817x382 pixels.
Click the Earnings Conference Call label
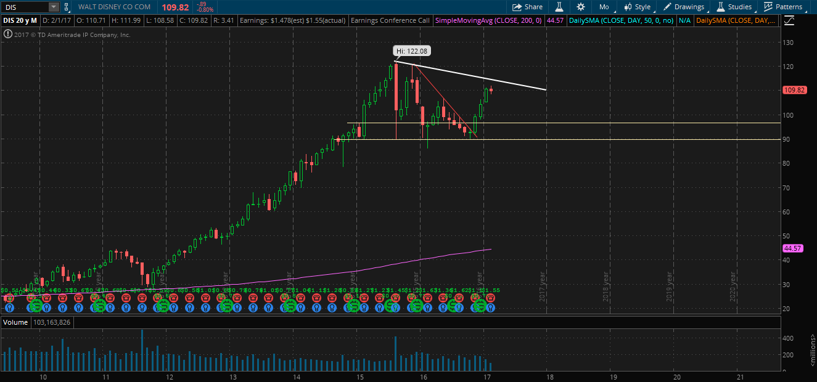[390, 20]
